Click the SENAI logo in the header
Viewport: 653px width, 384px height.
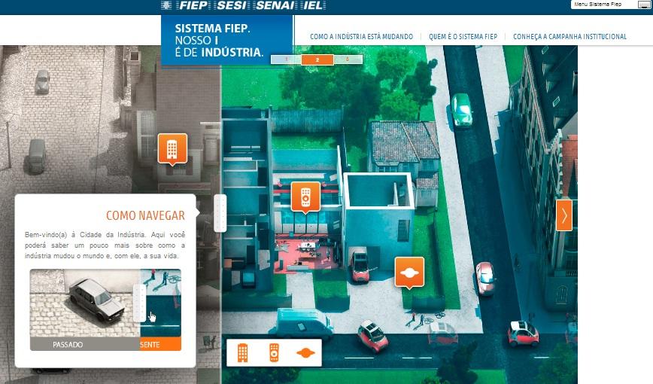tap(277, 6)
